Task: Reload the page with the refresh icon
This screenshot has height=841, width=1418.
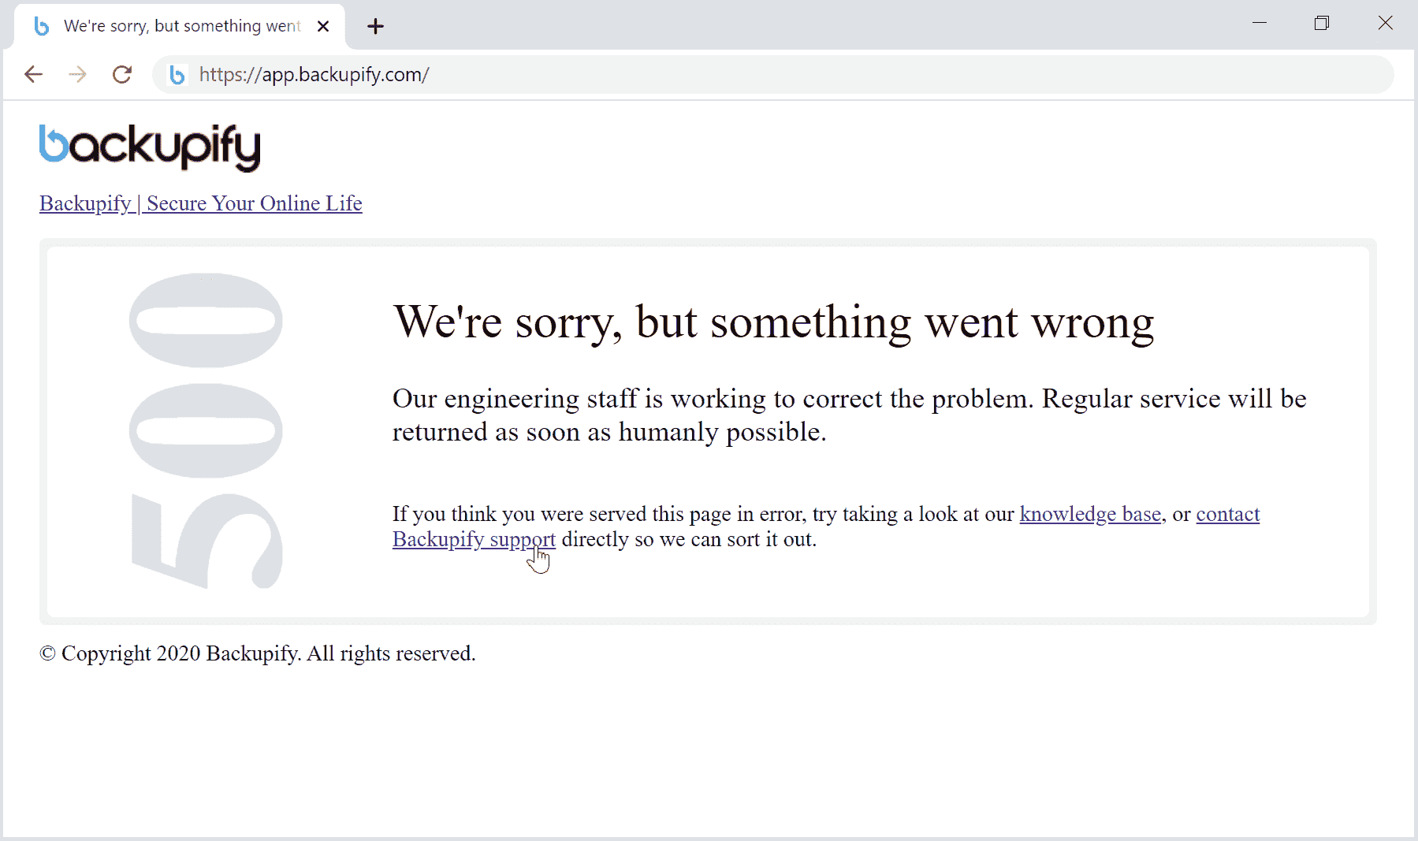Action: pos(122,75)
